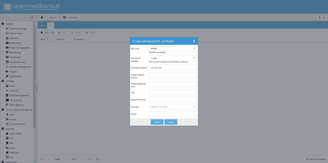Refresh the certificates grid
This screenshot has height=163, width=328.
pos(98,159)
